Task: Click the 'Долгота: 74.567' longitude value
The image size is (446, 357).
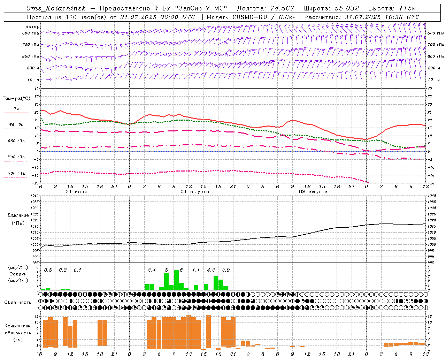Action: point(266,8)
